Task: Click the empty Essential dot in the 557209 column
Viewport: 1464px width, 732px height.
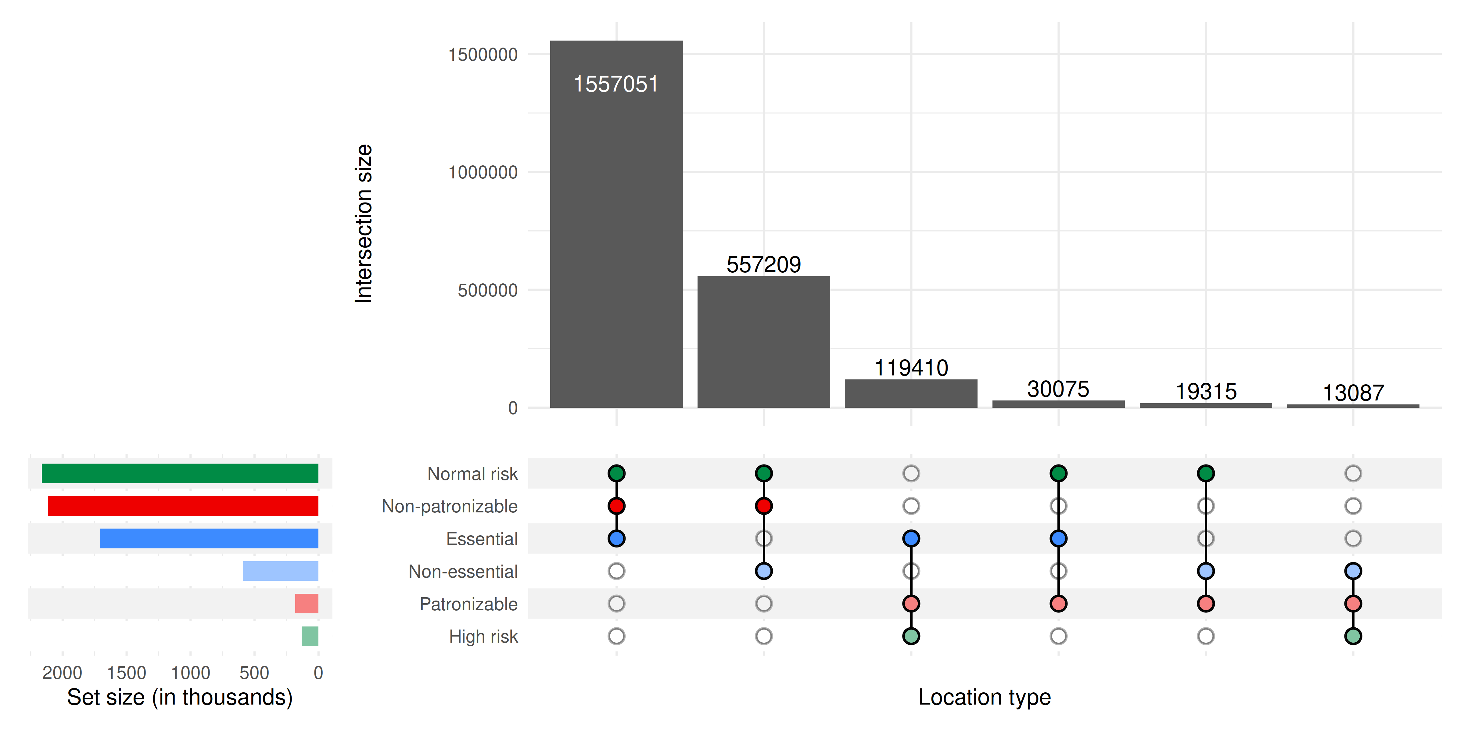Action: click(x=763, y=538)
